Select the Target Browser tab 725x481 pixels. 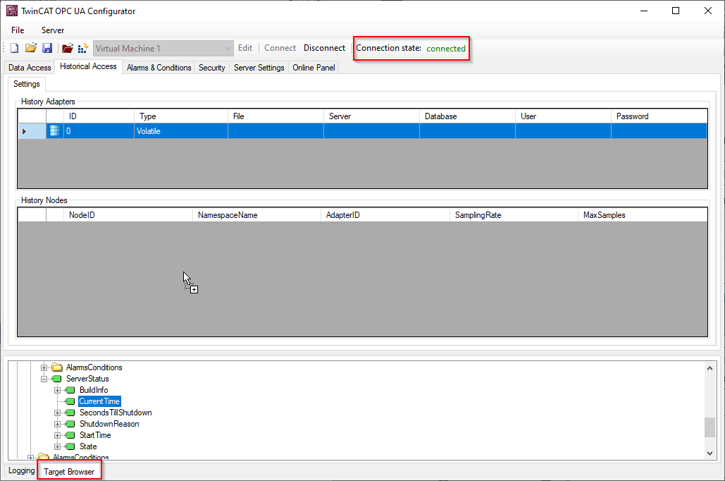click(69, 472)
